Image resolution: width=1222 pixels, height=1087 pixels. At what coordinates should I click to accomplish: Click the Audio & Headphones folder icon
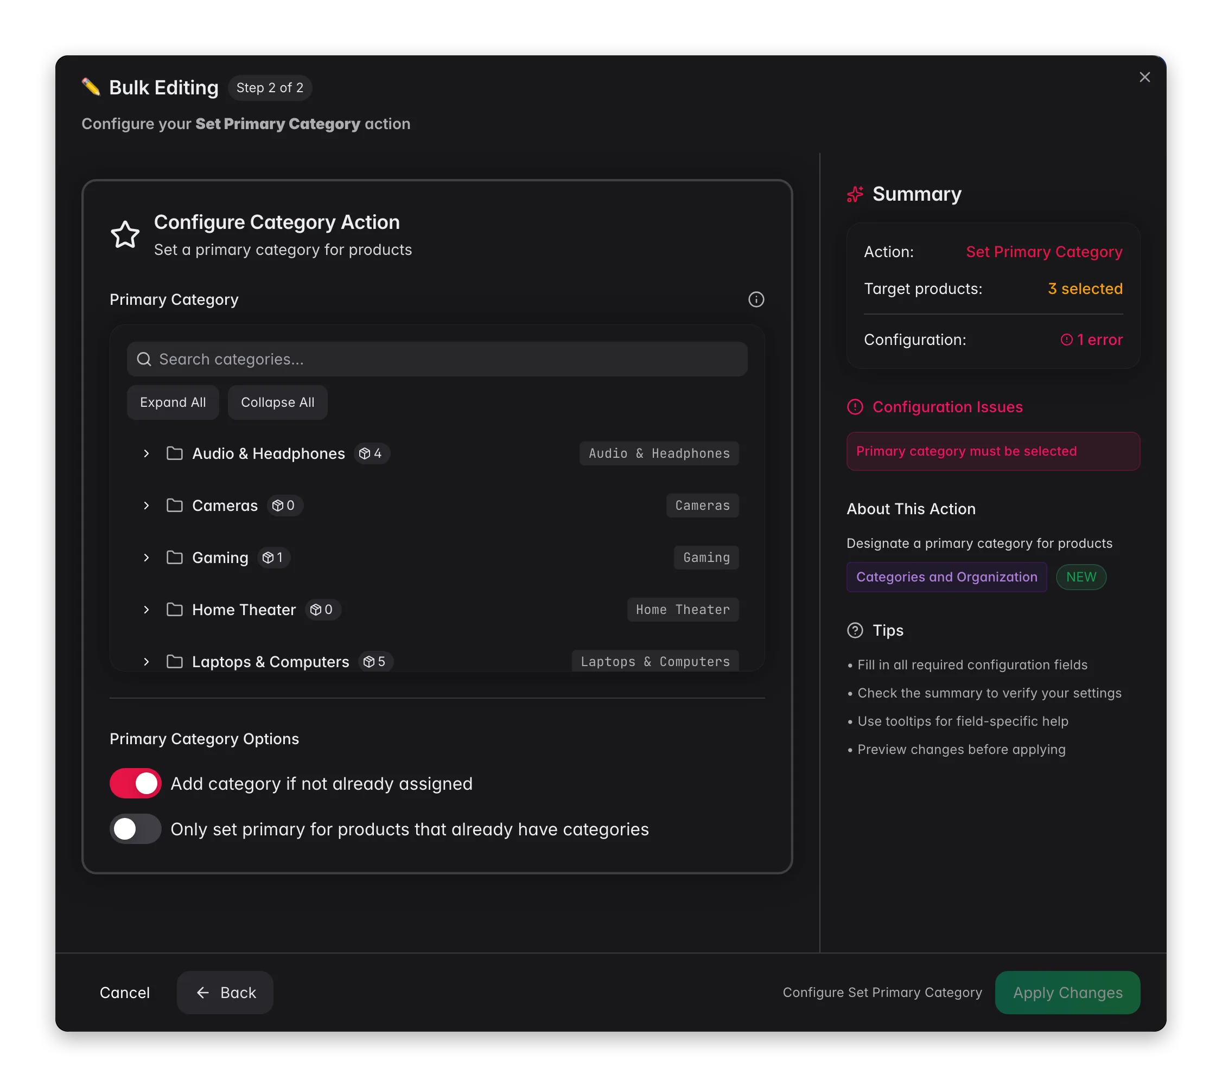click(175, 453)
